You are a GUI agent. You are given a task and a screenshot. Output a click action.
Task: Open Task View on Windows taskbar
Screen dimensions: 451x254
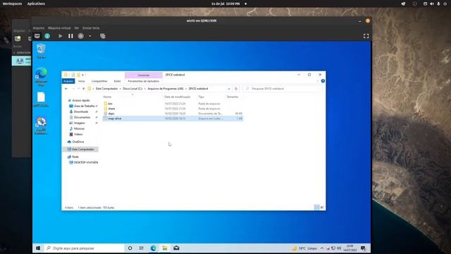(x=141, y=248)
